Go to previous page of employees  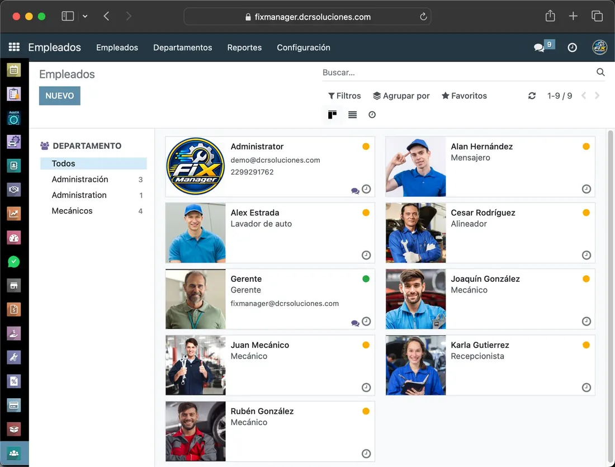click(584, 96)
